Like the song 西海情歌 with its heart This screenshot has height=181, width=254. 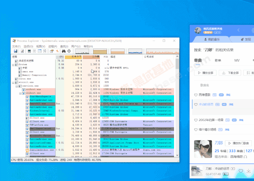tap(196, 95)
